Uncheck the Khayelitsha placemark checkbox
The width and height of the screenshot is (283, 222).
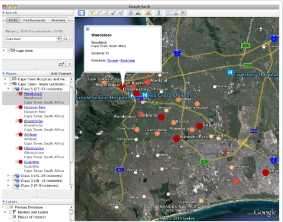[17, 121]
